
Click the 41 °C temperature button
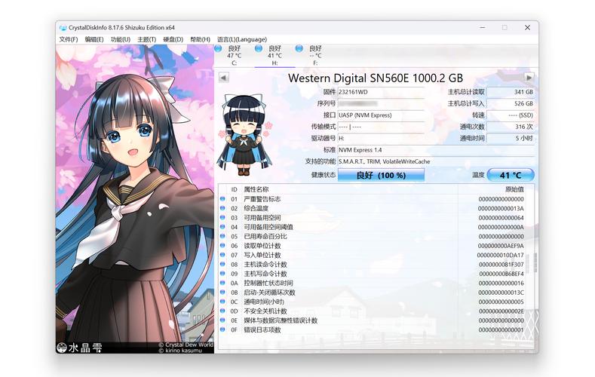tap(511, 175)
